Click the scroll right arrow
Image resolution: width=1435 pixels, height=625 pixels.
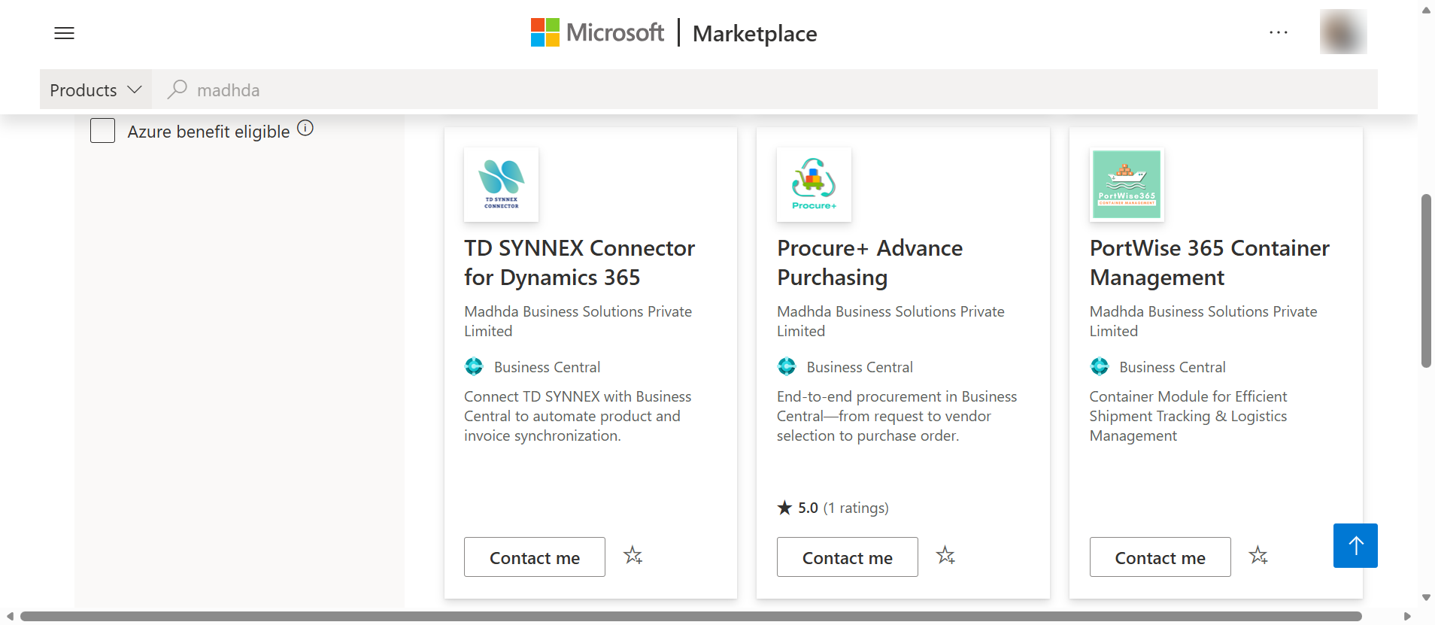pyautogui.click(x=1407, y=616)
